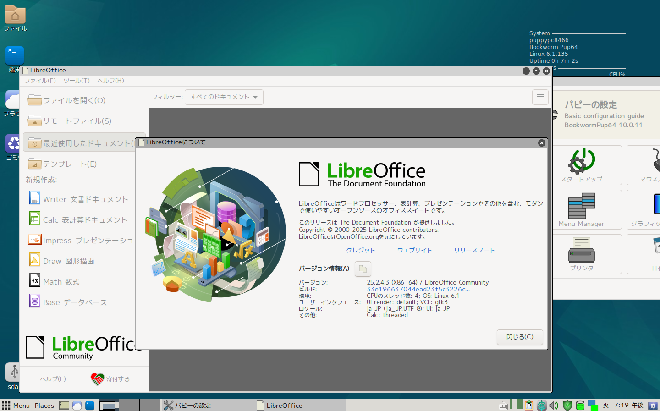Open the Places taskbar menu
The image size is (660, 411).
[44, 406]
